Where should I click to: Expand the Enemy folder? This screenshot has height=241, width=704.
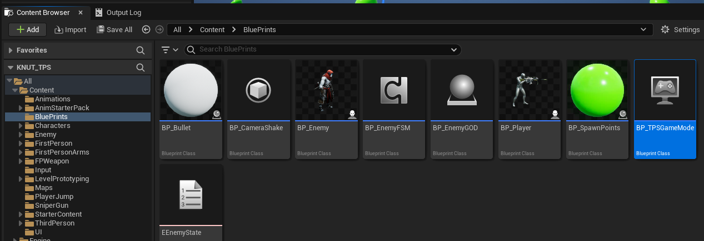21,135
